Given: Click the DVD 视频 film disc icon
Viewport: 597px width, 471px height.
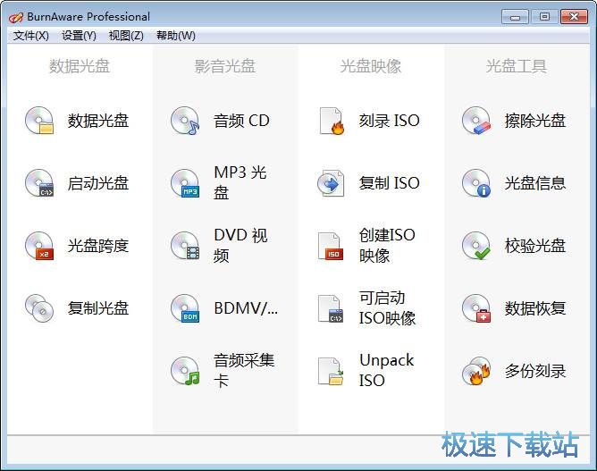Looking at the screenshot, I should pos(185,246).
